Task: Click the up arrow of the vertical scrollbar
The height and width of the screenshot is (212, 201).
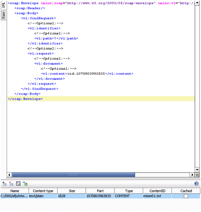Action: (x=197, y=3)
